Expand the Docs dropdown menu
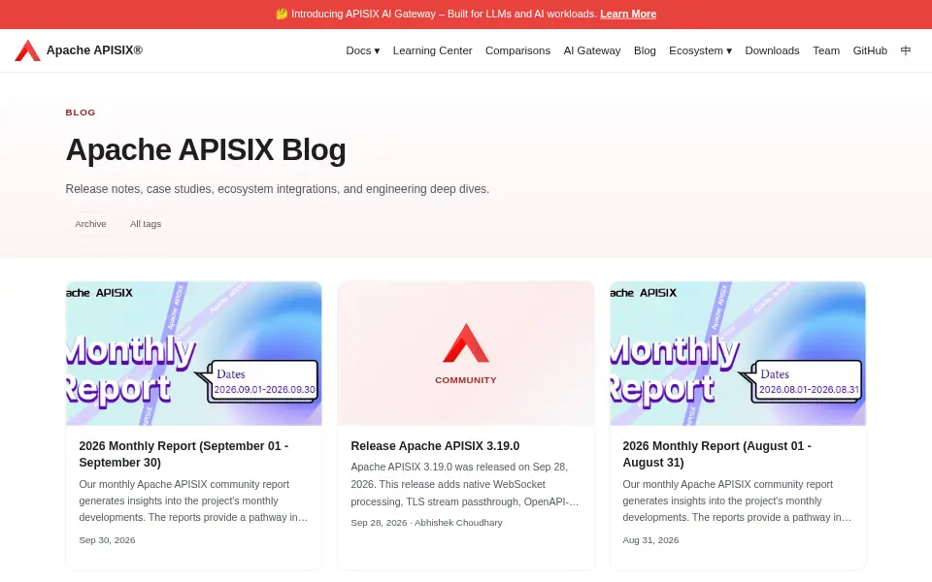 pos(362,50)
